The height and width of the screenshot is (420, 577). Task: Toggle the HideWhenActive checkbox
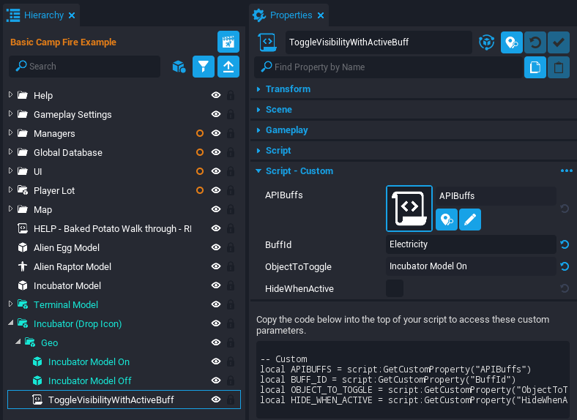pos(395,288)
